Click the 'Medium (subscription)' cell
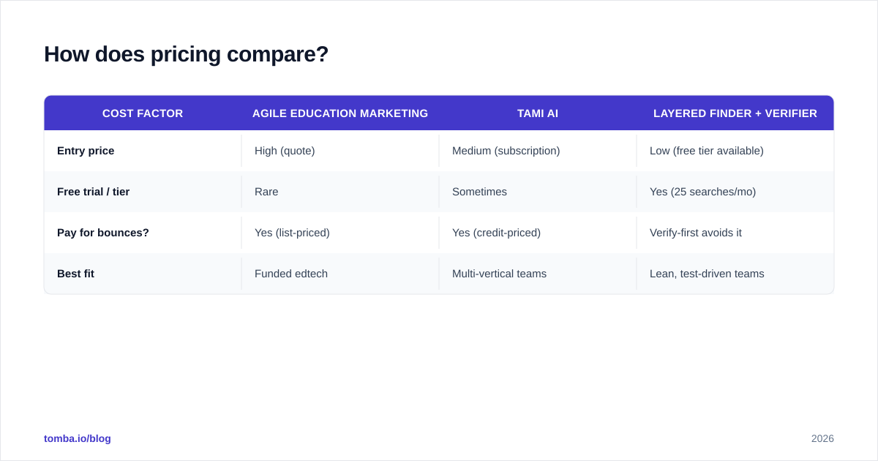The width and height of the screenshot is (878, 461). 506,151
